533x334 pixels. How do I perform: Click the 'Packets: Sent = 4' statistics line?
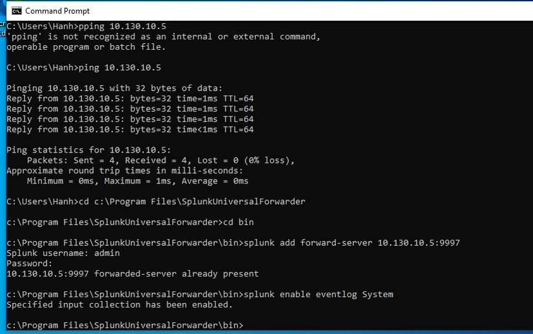[161, 160]
